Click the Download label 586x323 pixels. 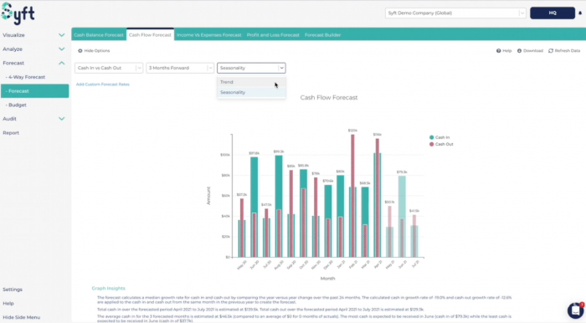[533, 51]
